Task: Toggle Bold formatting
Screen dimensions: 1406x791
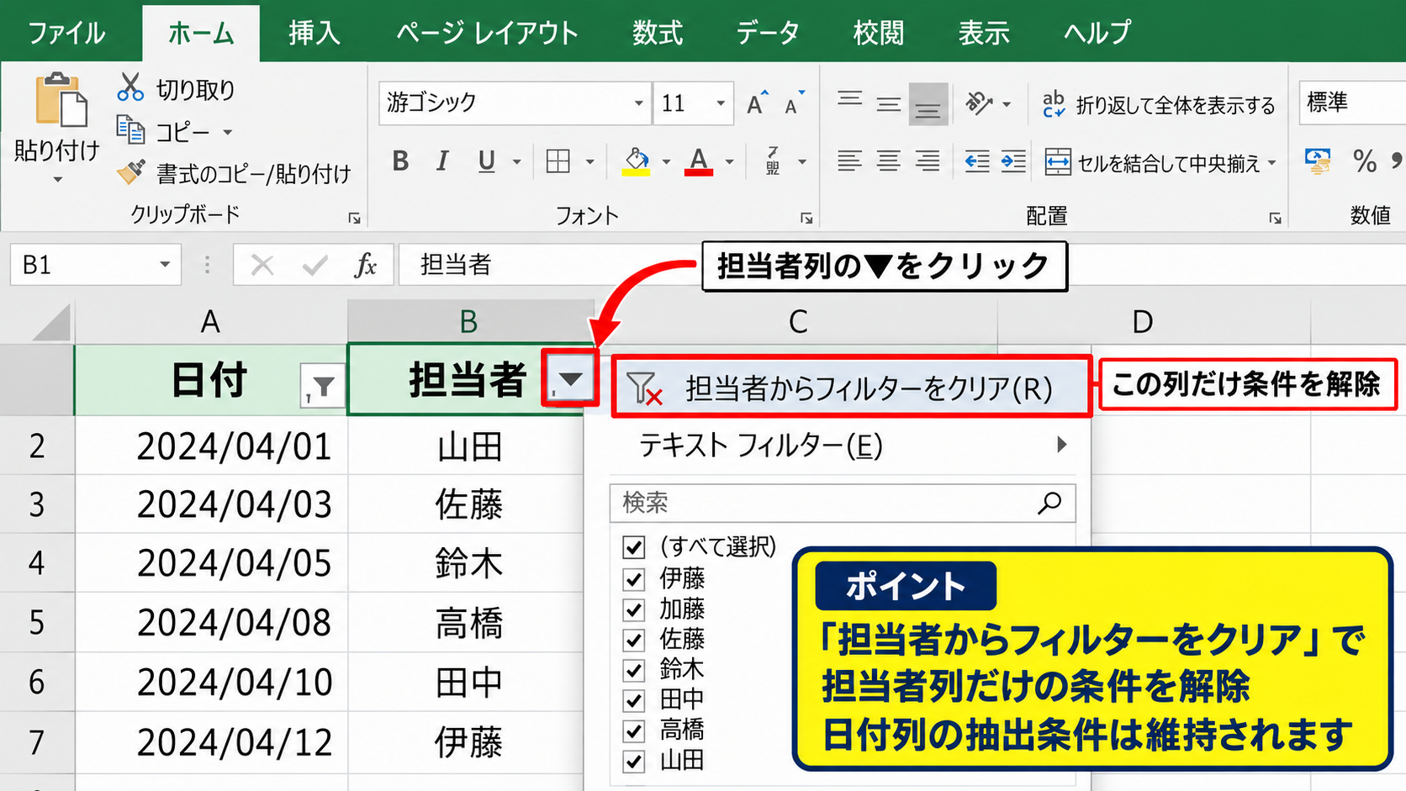Action: (x=400, y=161)
